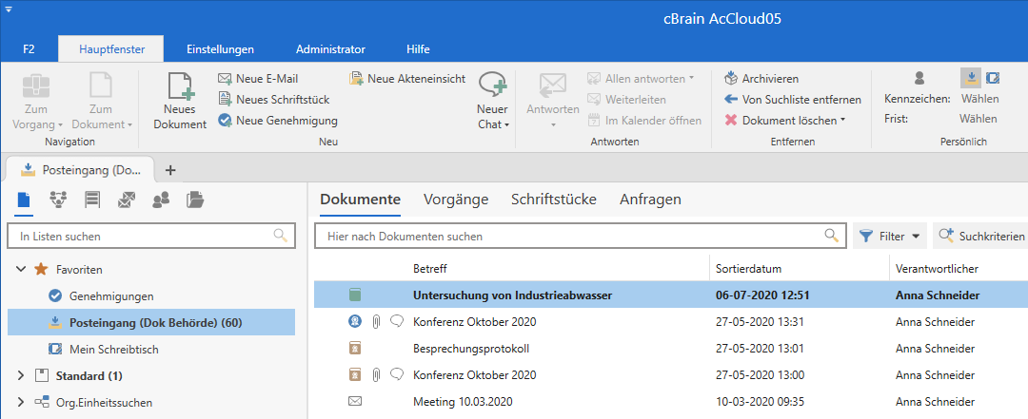
Task: Switch to the Einstellungen ribbon tab
Action: [220, 48]
